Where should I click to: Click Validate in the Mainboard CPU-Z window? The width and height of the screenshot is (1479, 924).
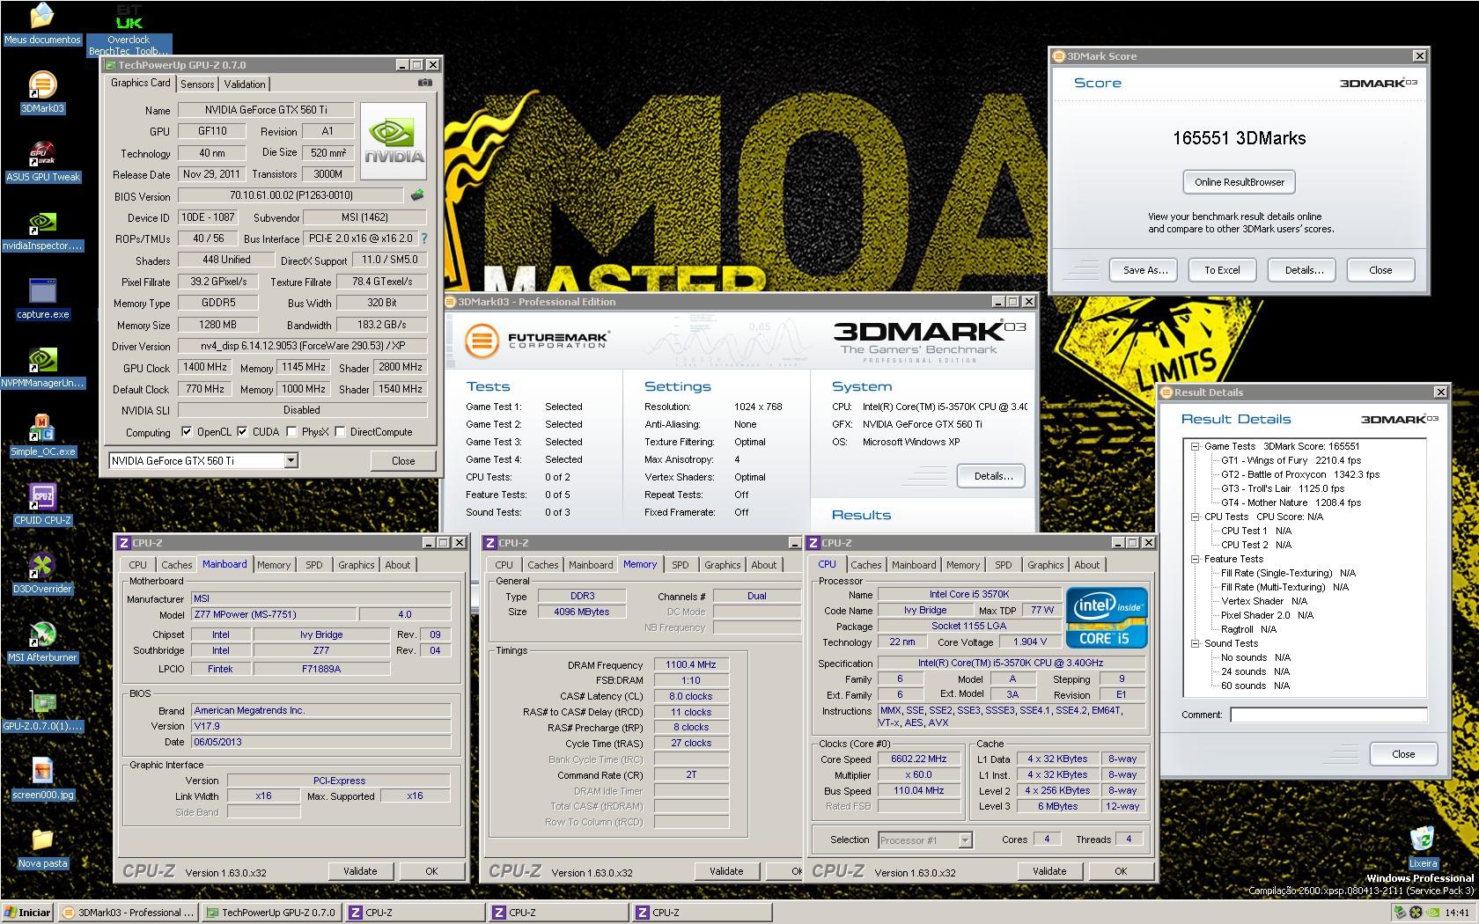(x=360, y=871)
